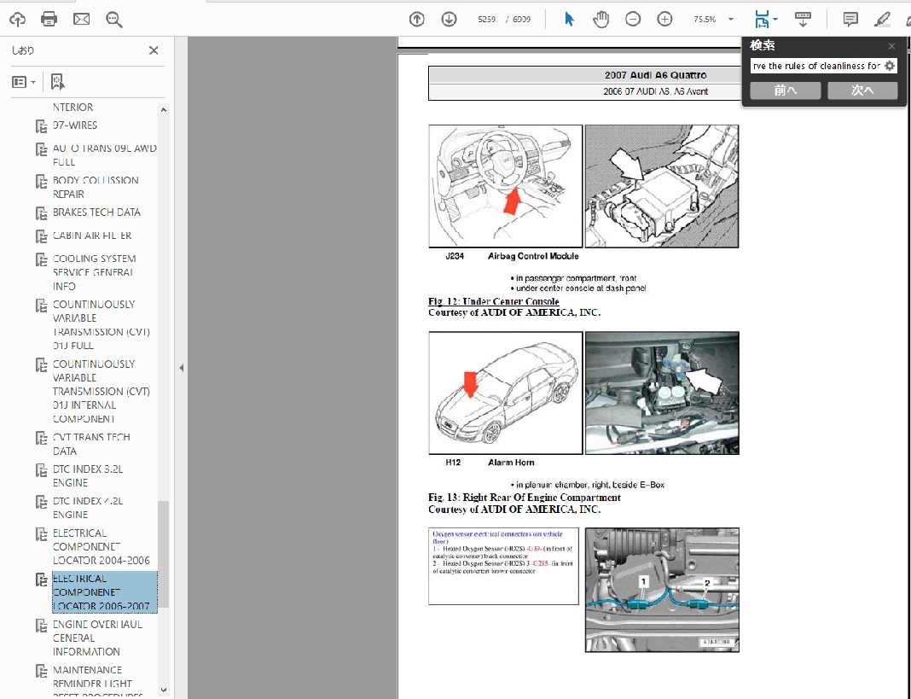Add a new bookmark icon
Screen dimensions: 911x699
57,82
